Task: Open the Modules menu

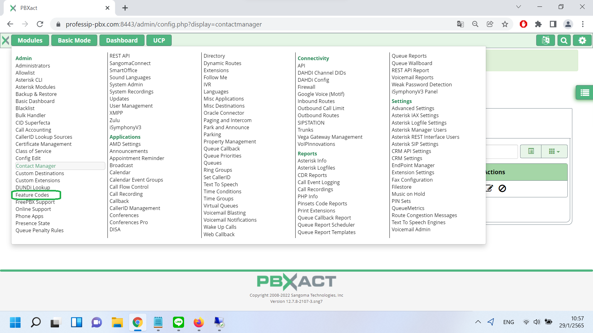Action: point(30,40)
